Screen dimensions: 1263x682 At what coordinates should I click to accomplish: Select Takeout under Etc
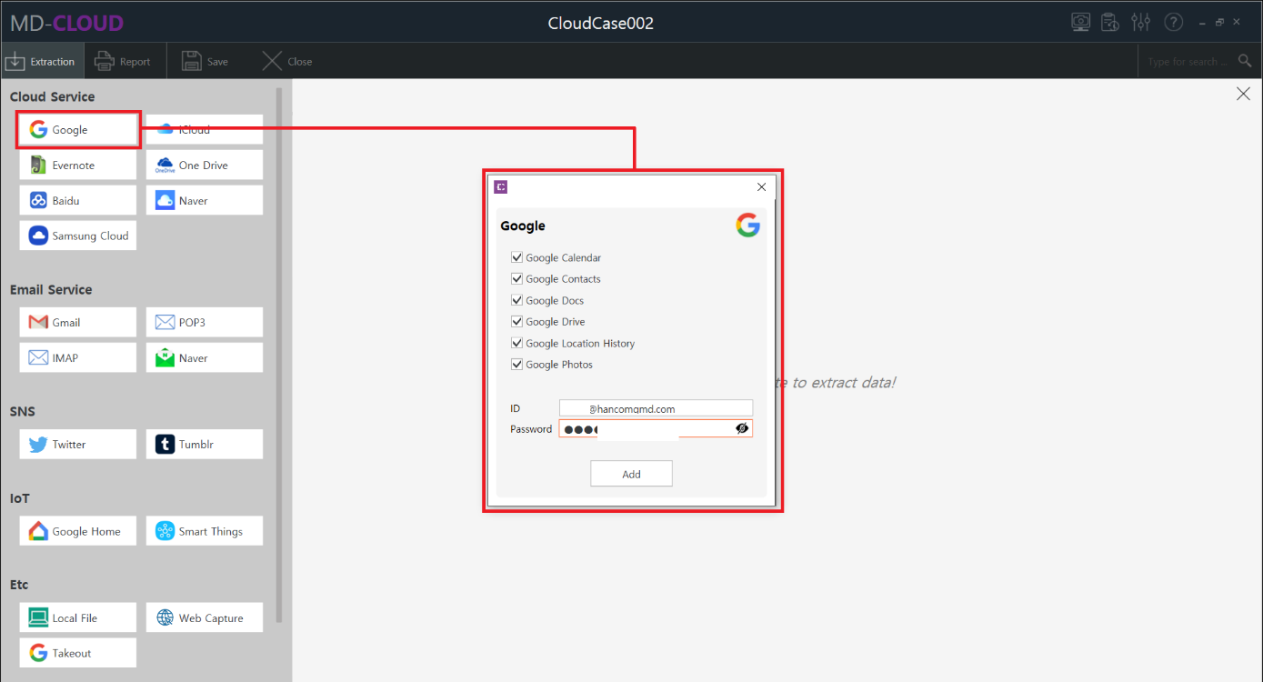tap(78, 653)
